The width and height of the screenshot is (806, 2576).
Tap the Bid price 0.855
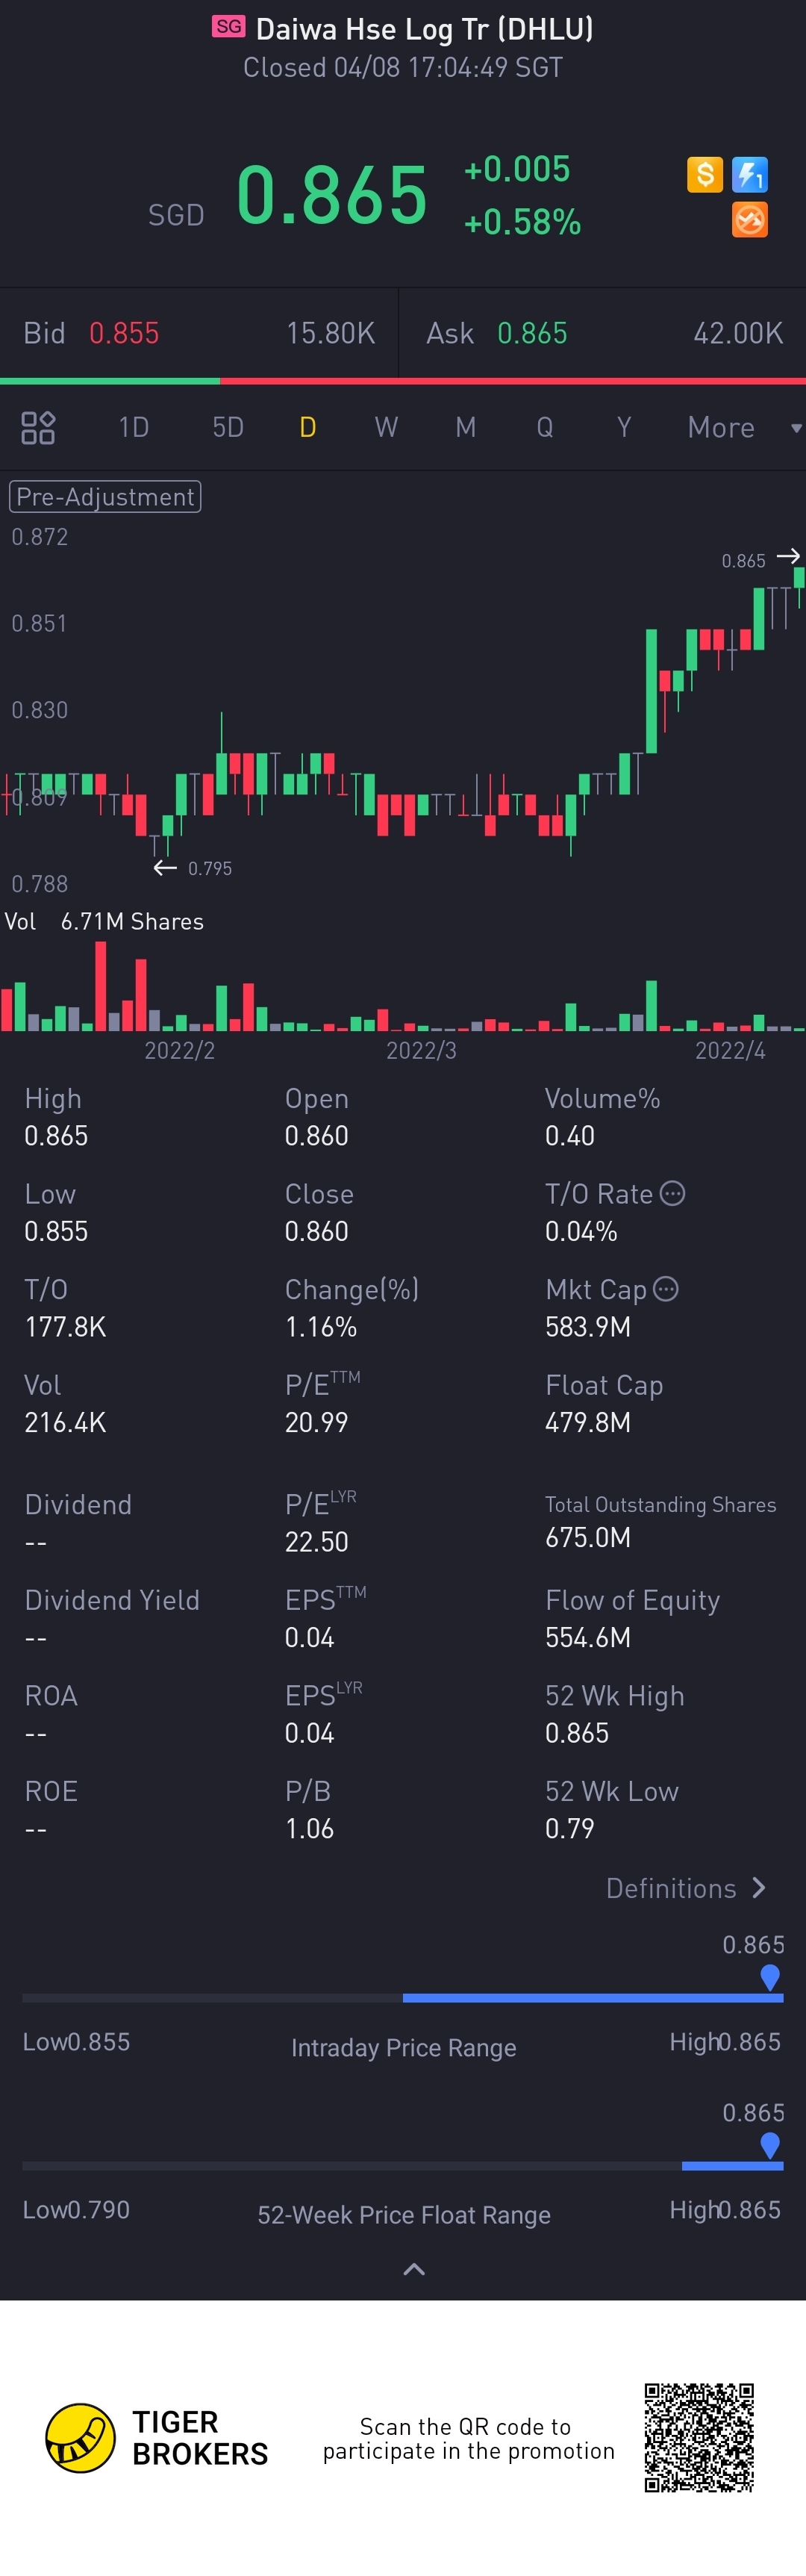pyautogui.click(x=124, y=333)
